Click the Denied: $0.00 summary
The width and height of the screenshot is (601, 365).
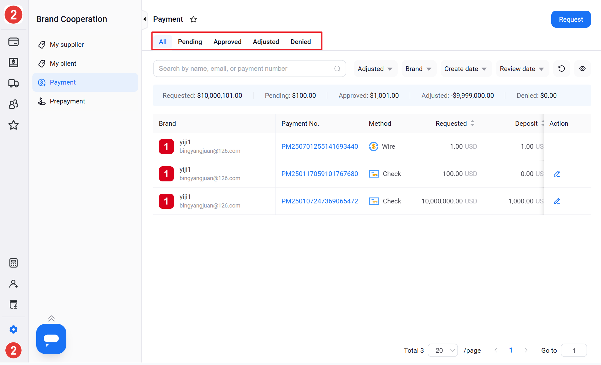[537, 96]
